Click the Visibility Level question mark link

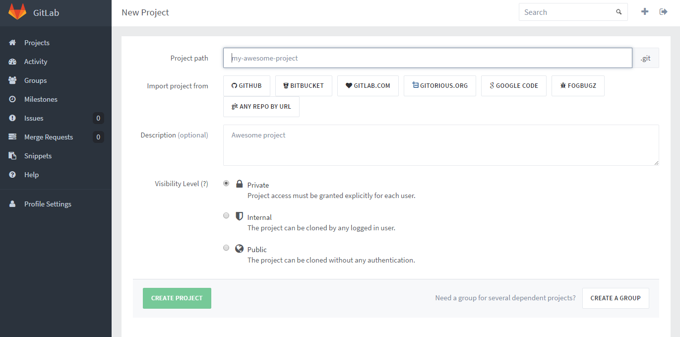pyautogui.click(x=204, y=184)
